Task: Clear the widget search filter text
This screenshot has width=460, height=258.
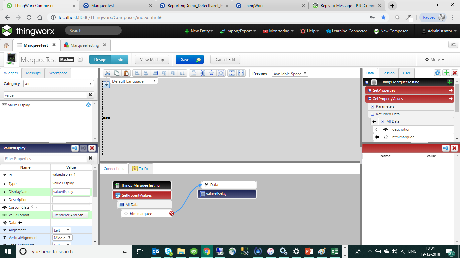Action: (90, 95)
